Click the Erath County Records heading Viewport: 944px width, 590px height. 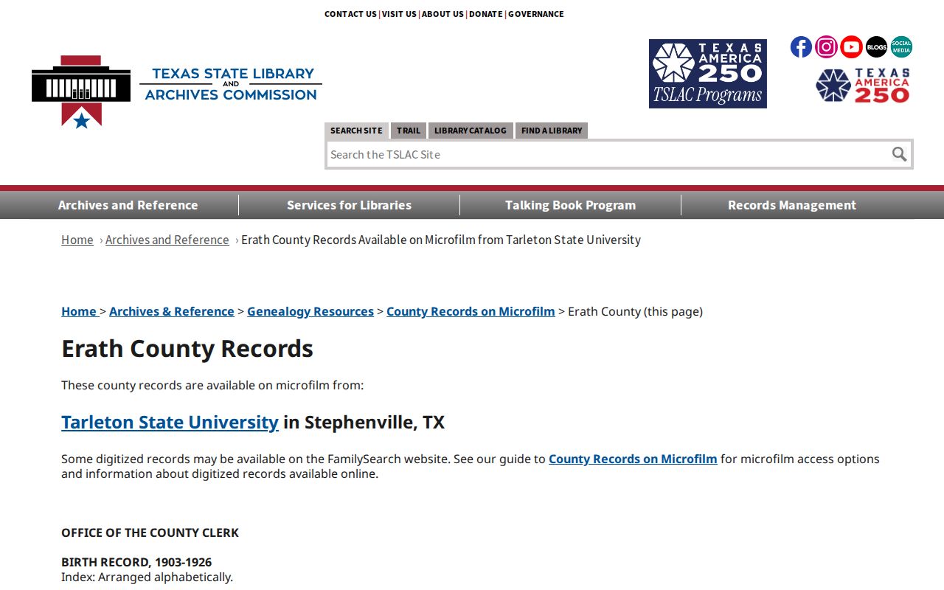point(187,348)
